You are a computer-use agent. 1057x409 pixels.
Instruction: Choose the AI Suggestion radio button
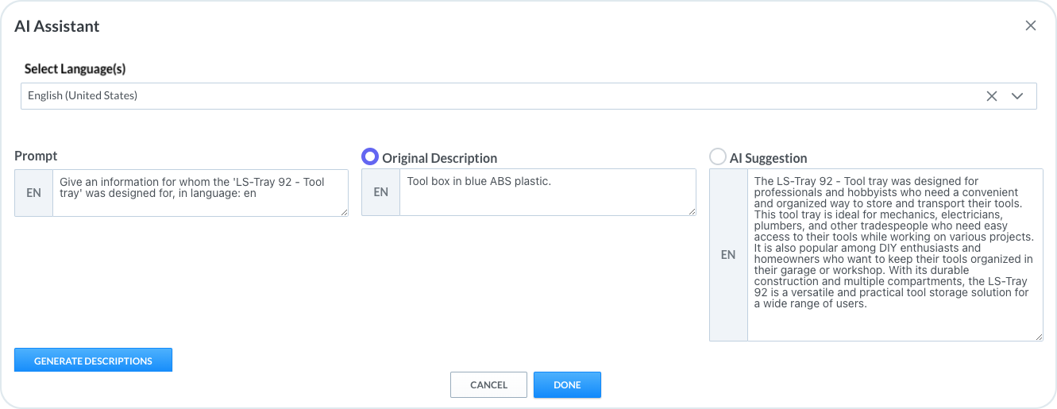pos(718,157)
